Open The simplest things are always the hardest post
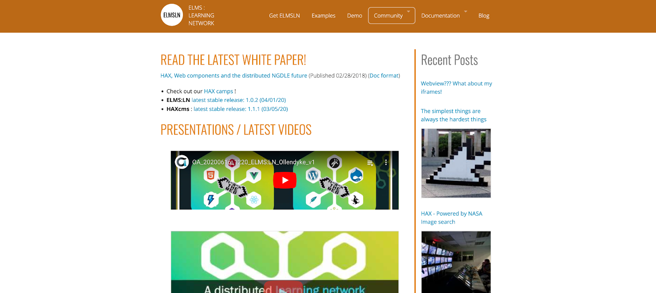The image size is (656, 293). [453, 115]
